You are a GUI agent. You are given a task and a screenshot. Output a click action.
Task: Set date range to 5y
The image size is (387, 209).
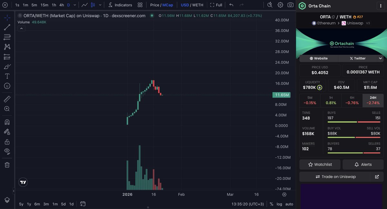21,204
